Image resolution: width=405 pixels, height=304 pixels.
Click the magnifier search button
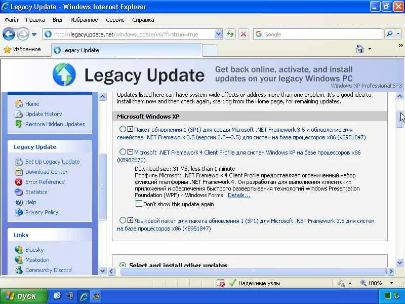click(x=389, y=34)
